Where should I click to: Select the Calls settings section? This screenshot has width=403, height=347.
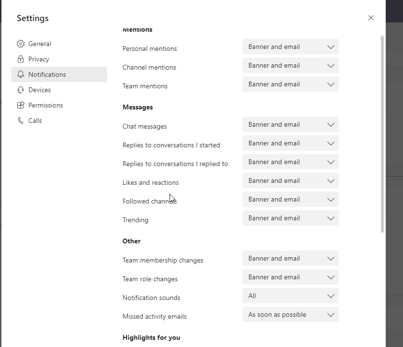(x=35, y=120)
